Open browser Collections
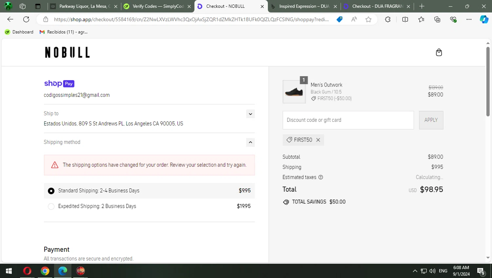The height and width of the screenshot is (278, 492). point(437,19)
